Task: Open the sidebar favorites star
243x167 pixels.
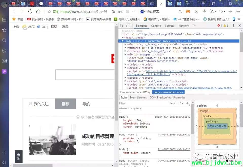Action: (x=4, y=30)
